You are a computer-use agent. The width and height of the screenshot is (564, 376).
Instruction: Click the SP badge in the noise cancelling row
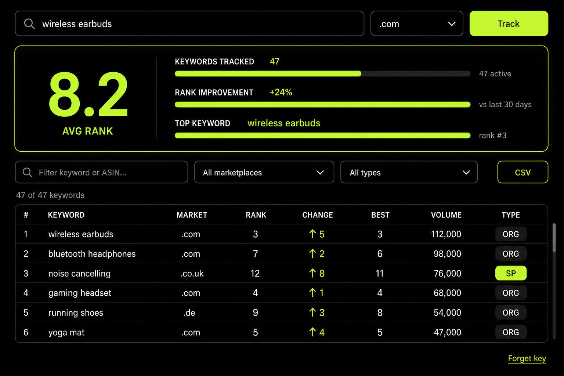click(511, 273)
